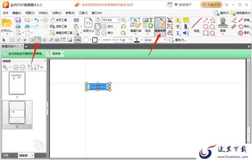
Task: Click the rotate counterclockwise green arrow
Action: (123, 26)
